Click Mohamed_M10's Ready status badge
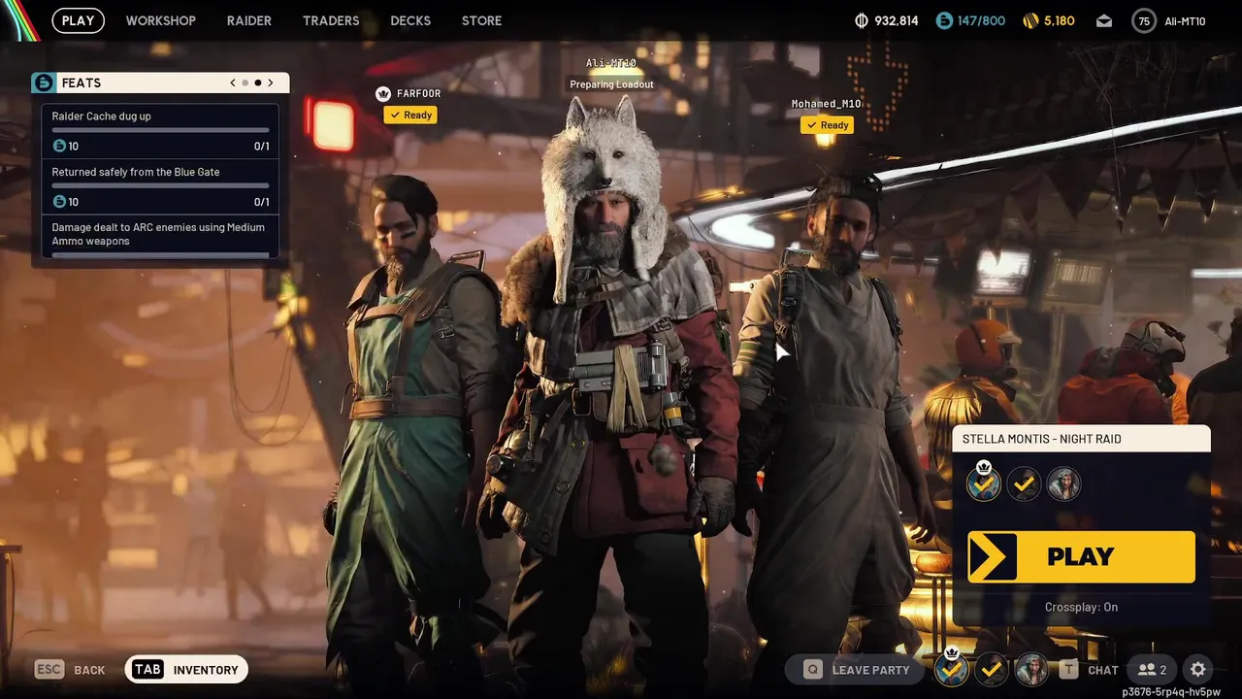Screen dimensions: 1242x699 click(x=827, y=125)
